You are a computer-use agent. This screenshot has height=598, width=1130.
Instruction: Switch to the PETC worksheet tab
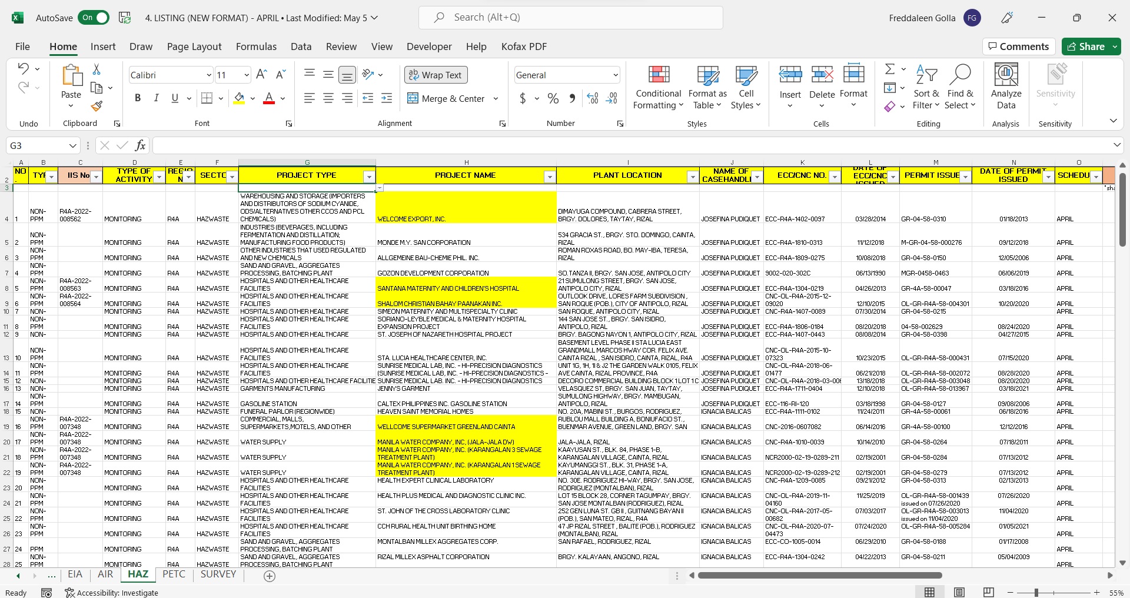pyautogui.click(x=174, y=574)
